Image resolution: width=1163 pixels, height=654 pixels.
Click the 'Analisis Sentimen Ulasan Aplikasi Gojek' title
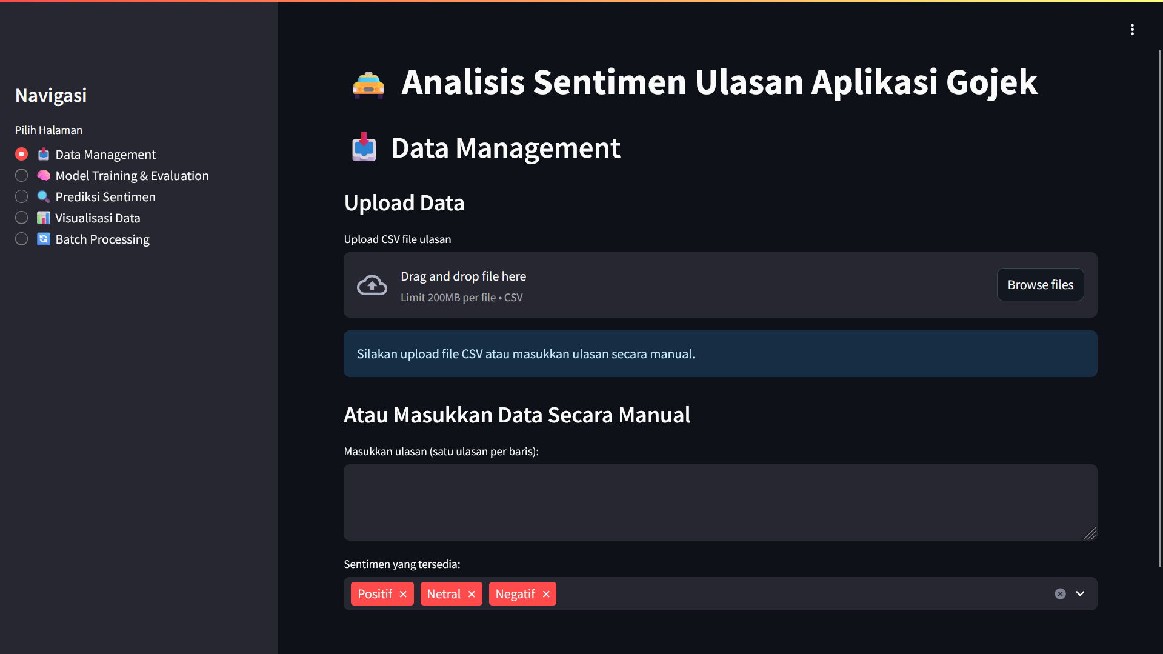point(719,82)
